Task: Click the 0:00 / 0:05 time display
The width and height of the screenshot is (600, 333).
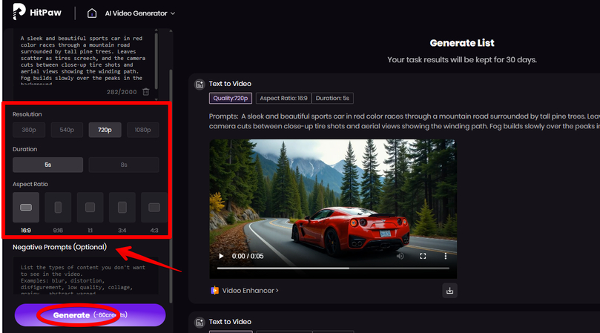Action: 248,256
